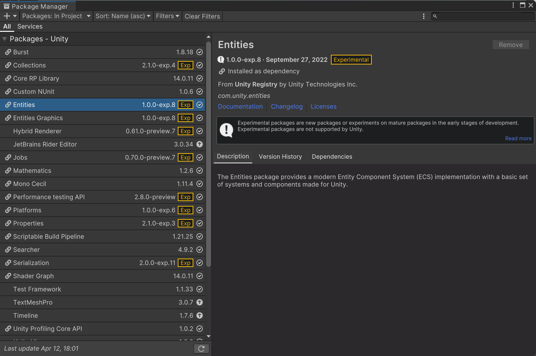
Task: Switch to the Version History tab
Action: (280, 157)
